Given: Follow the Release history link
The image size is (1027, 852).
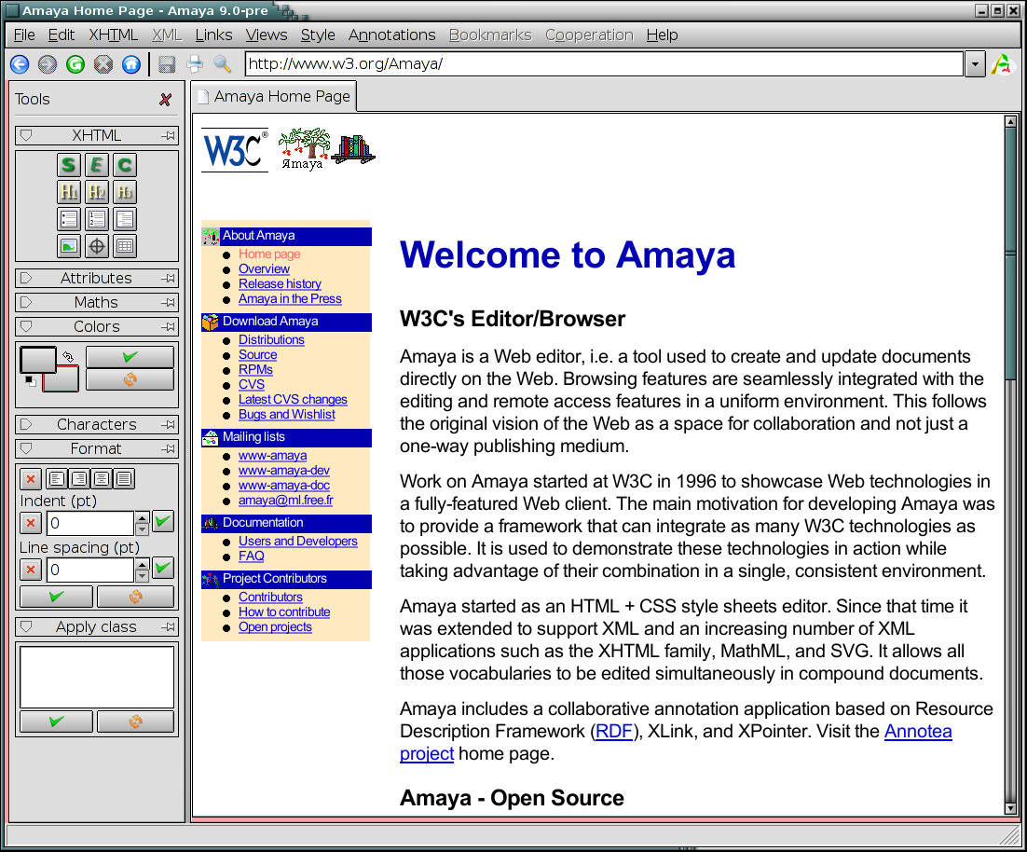Looking at the screenshot, I should point(280,283).
